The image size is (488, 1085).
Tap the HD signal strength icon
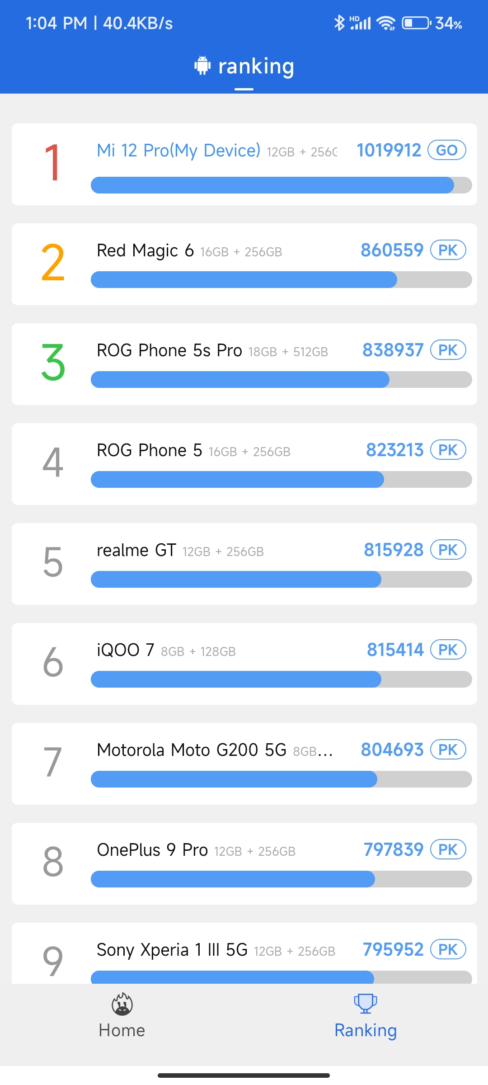coord(360,23)
